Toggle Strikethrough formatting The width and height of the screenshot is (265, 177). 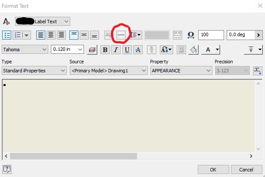click(138, 50)
